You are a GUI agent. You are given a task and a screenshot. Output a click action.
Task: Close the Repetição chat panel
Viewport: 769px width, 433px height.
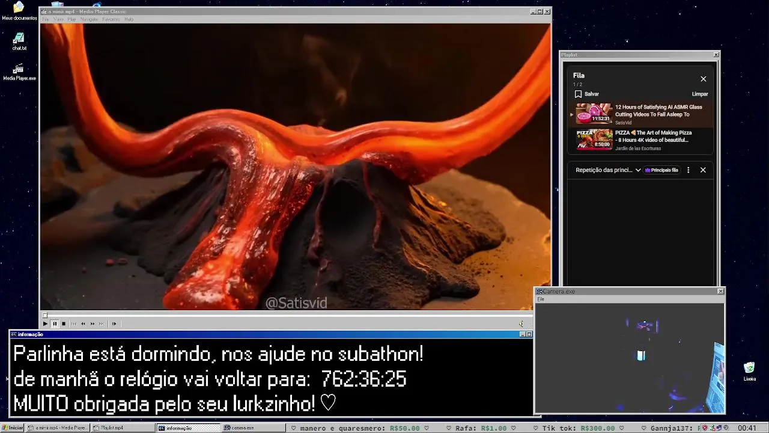703,170
